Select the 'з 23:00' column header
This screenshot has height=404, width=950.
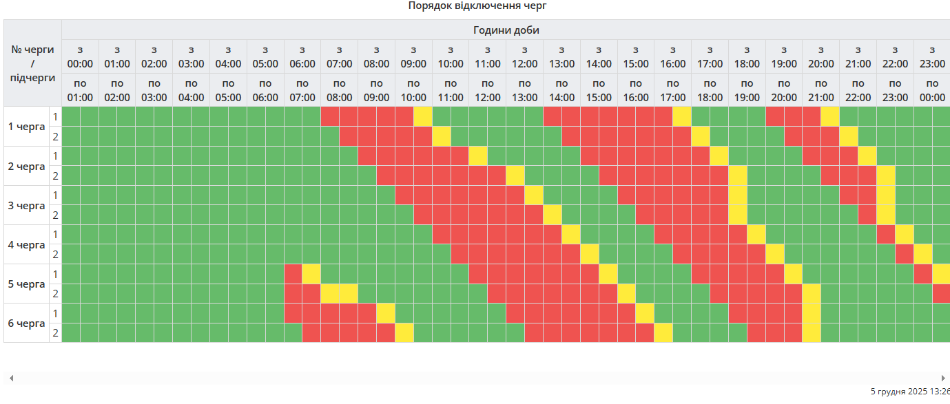[x=931, y=56]
